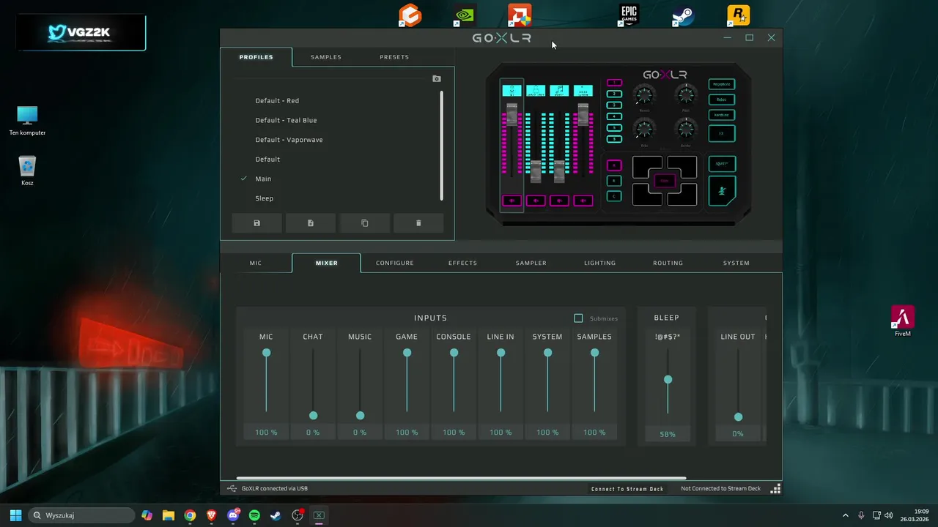Image resolution: width=938 pixels, height=527 pixels.
Task: Save the current profile with the floppy icon
Action: 256,223
